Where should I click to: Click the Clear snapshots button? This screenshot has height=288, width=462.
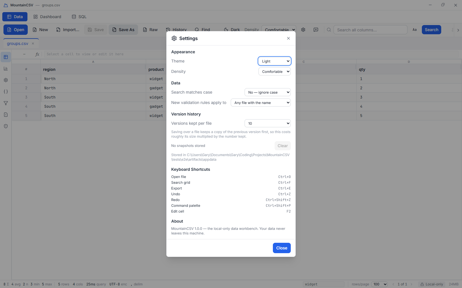click(282, 146)
